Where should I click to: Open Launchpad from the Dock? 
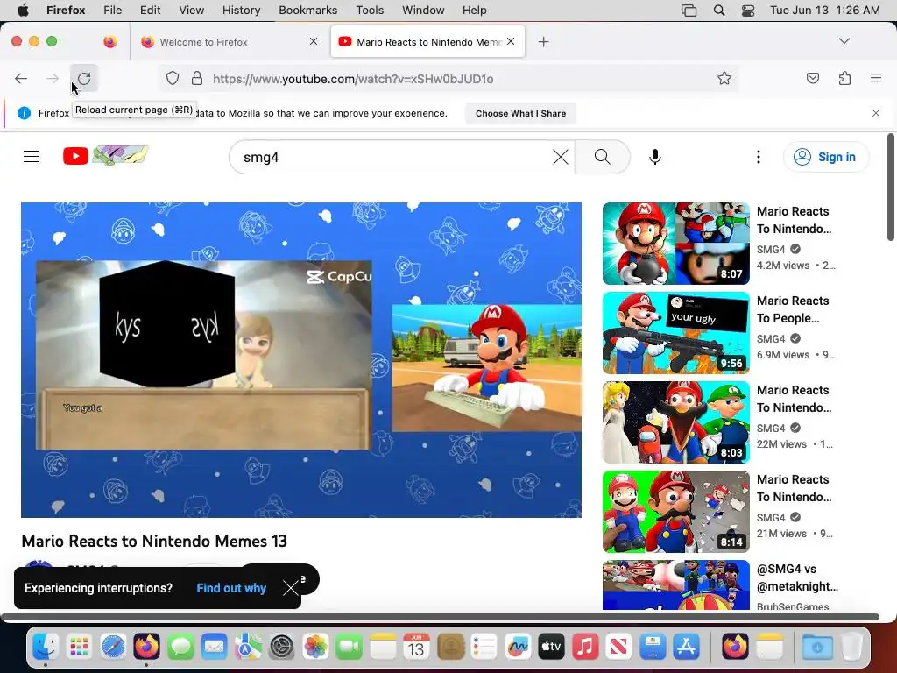(79, 647)
